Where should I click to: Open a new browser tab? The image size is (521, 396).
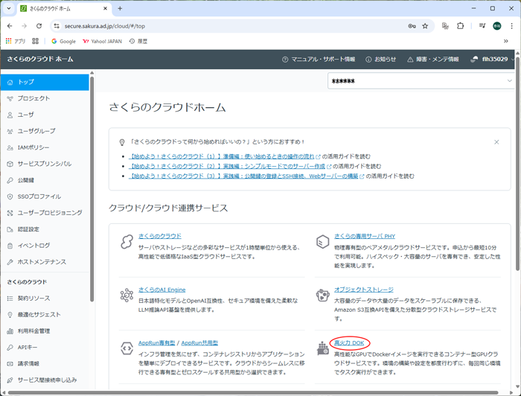(120, 9)
